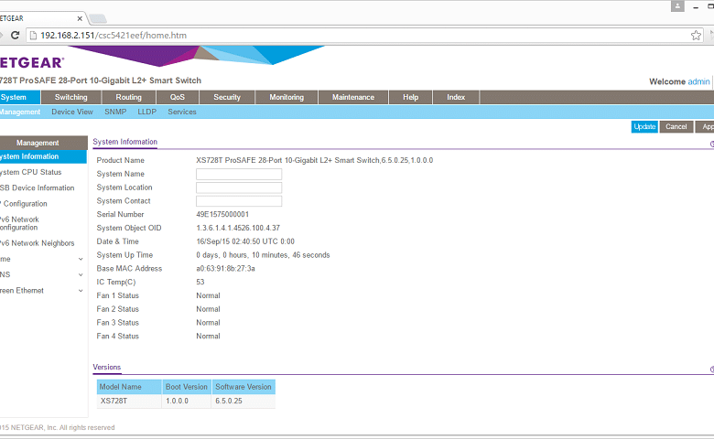Screen dimensions: 714x439
Task: Open the Index main tab
Action: (x=456, y=97)
